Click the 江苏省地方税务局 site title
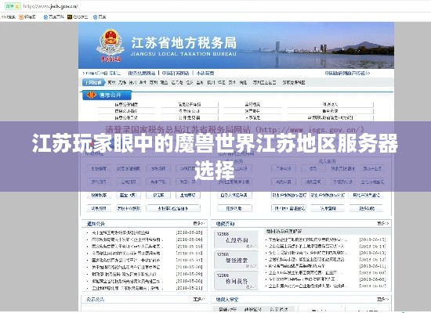The image size is (431, 313). coord(183,43)
